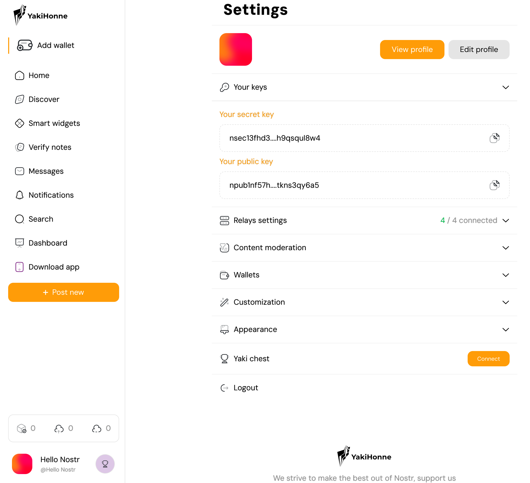530x483 pixels.
Task: Click the View profile button
Action: tap(412, 49)
